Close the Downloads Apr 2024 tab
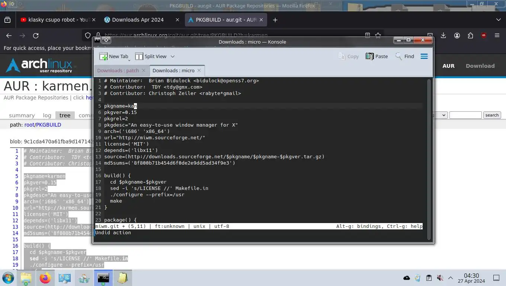The image size is (506, 286). [177, 20]
